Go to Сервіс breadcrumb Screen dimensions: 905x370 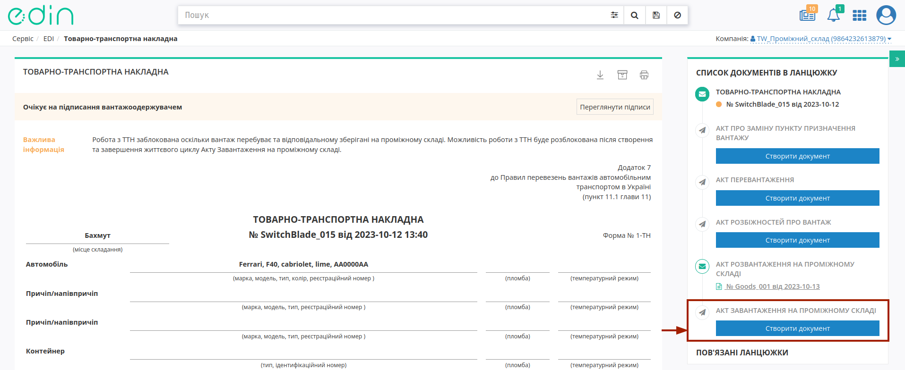pyautogui.click(x=23, y=39)
